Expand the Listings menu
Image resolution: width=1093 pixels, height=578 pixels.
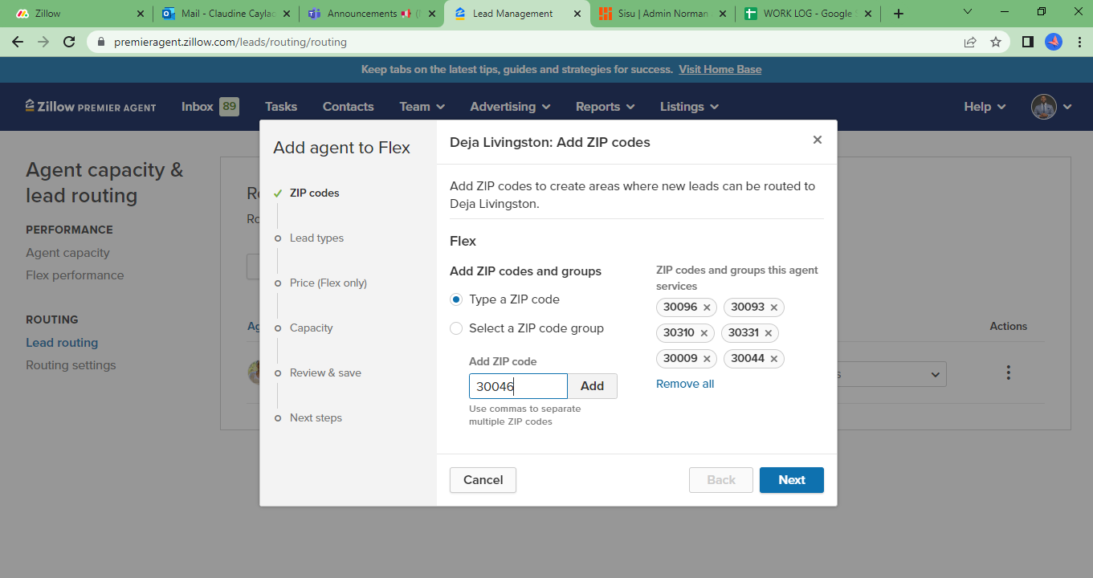690,107
